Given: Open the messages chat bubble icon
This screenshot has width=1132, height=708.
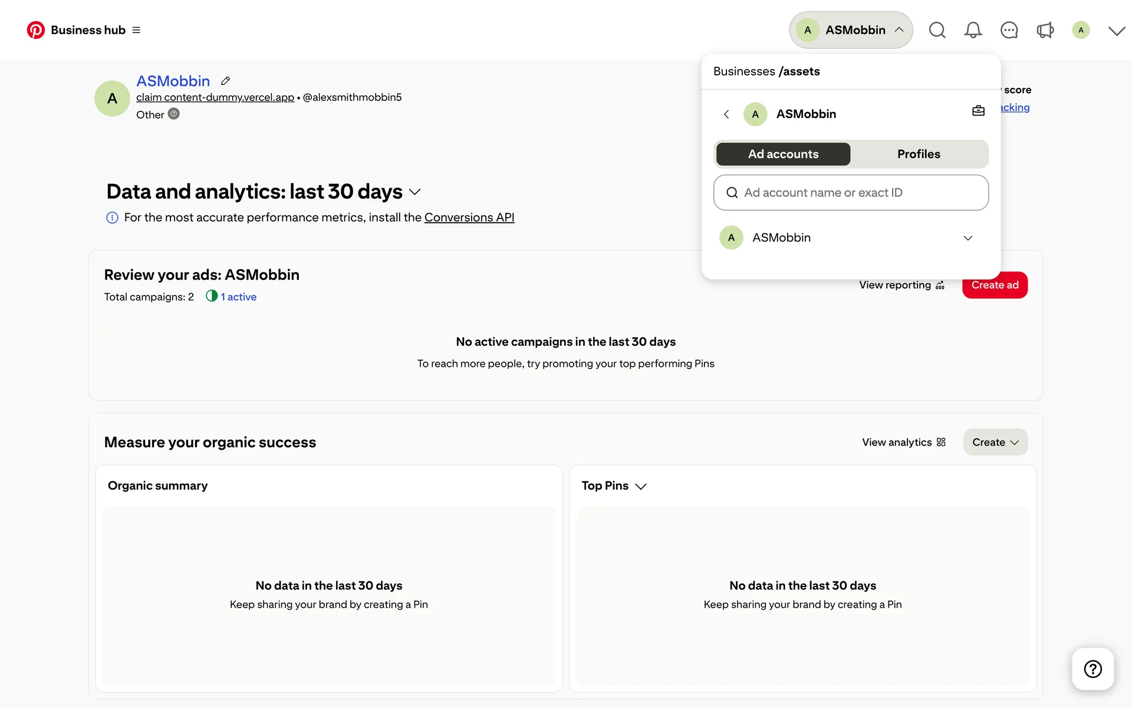Looking at the screenshot, I should [1009, 30].
